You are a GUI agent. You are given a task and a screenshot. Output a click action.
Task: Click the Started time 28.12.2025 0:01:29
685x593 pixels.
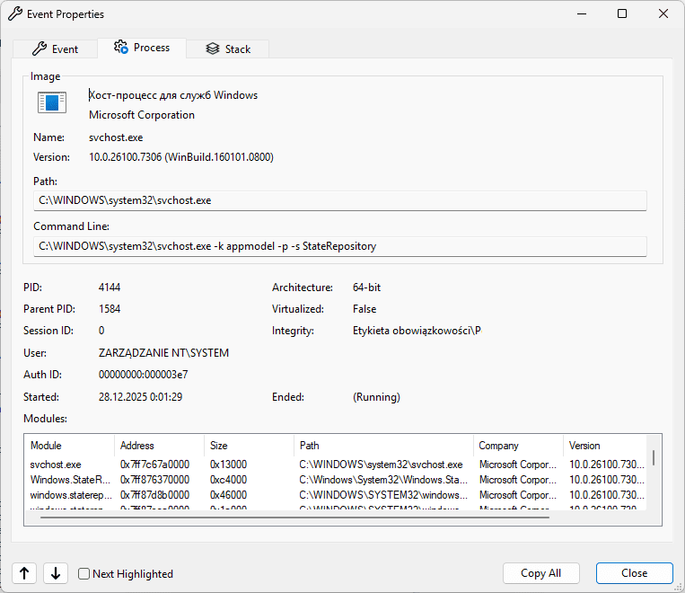coord(140,397)
